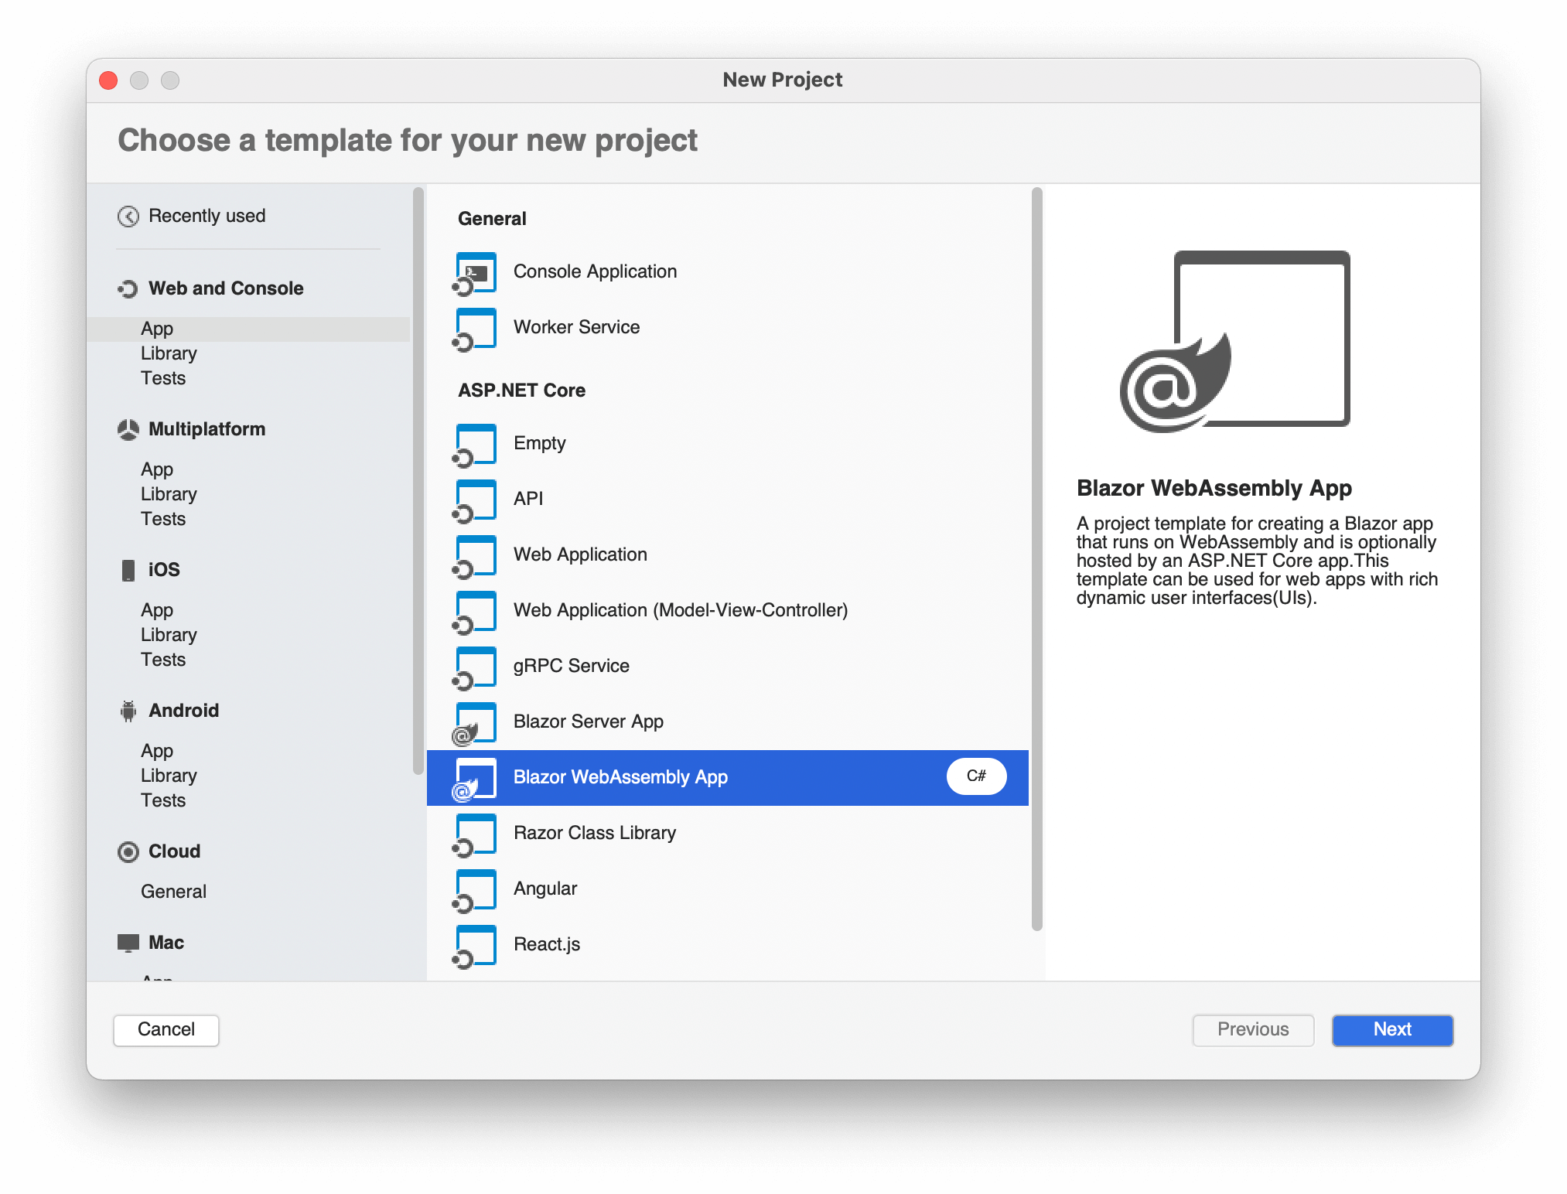Select App under Android
The width and height of the screenshot is (1567, 1194).
pos(157,751)
